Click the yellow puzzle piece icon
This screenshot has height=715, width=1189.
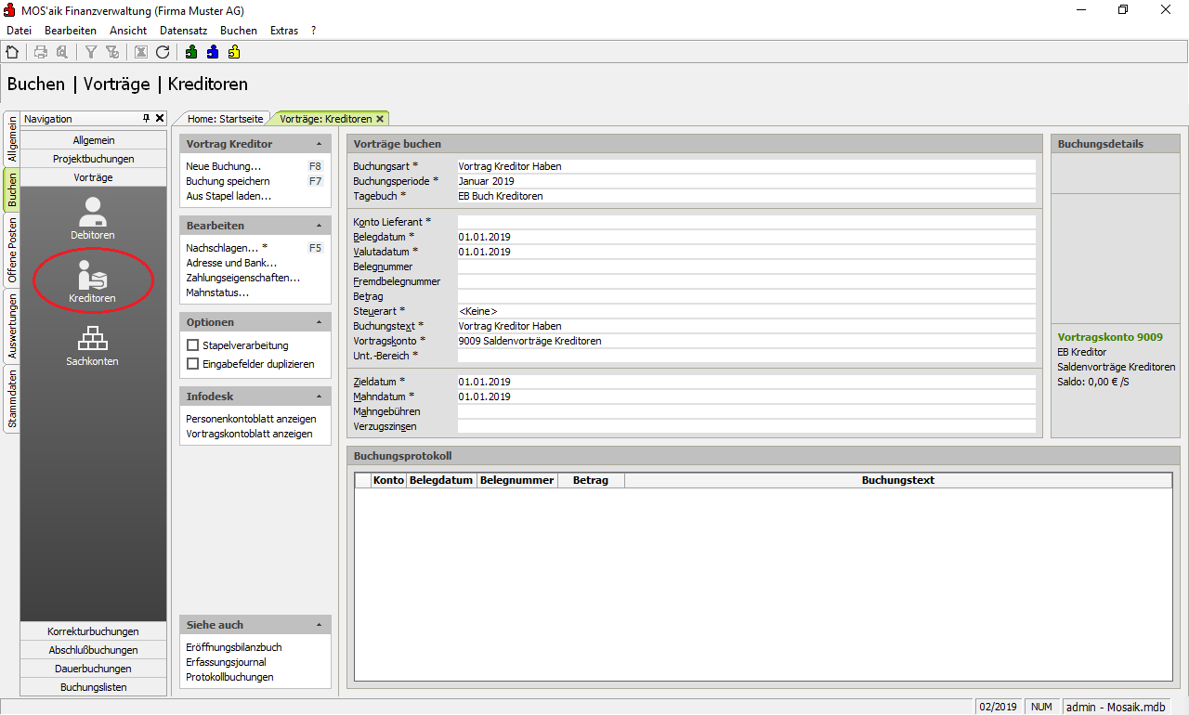pyautogui.click(x=234, y=52)
